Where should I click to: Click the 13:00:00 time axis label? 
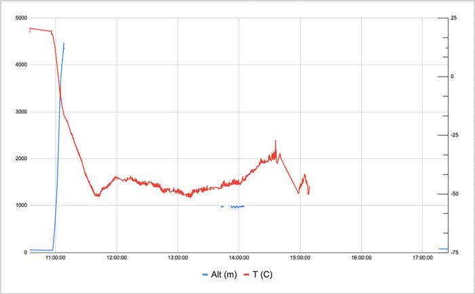click(178, 258)
